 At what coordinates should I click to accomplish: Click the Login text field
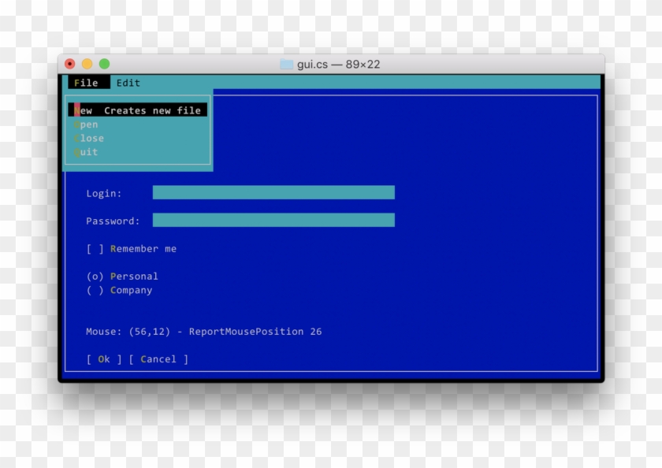click(273, 193)
